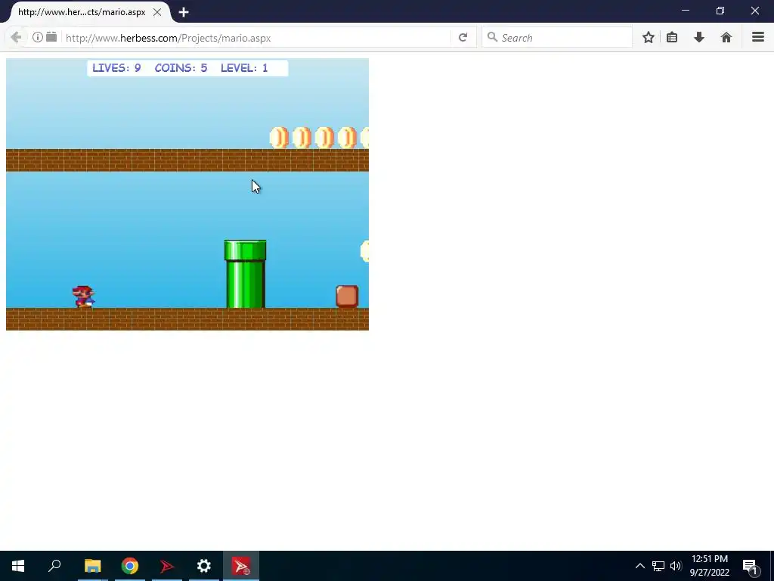Screen dimensions: 774x581
Task: Show bookmarks list icon in toolbar
Action: coord(672,38)
